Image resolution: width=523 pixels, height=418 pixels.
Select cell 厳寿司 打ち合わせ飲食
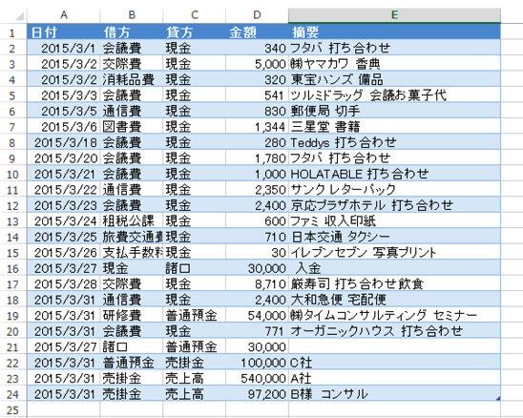[394, 284]
